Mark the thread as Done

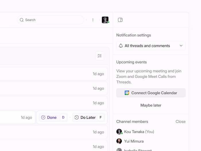[53, 117]
